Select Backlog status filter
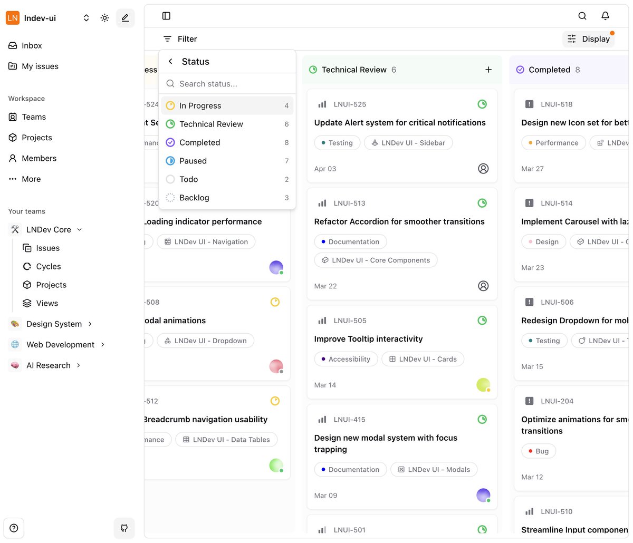633x543 pixels. click(227, 198)
